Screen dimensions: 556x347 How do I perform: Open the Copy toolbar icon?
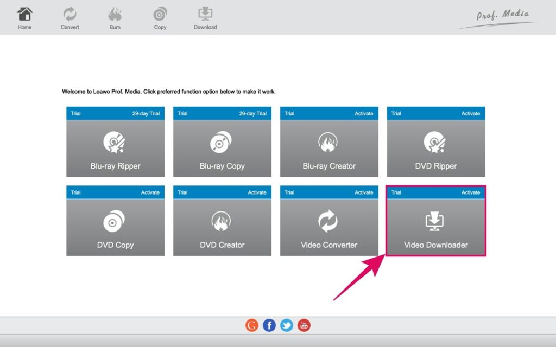tap(160, 15)
